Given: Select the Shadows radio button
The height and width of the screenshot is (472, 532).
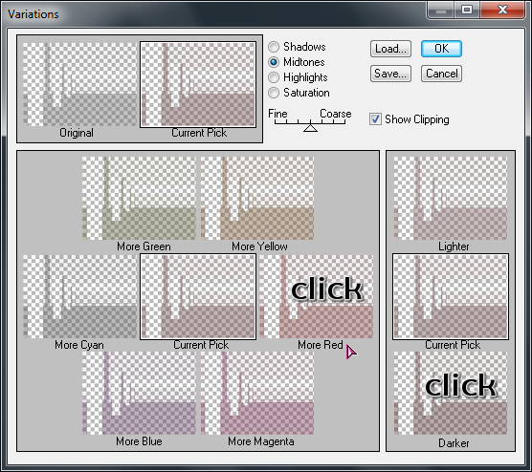Looking at the screenshot, I should pyautogui.click(x=274, y=47).
